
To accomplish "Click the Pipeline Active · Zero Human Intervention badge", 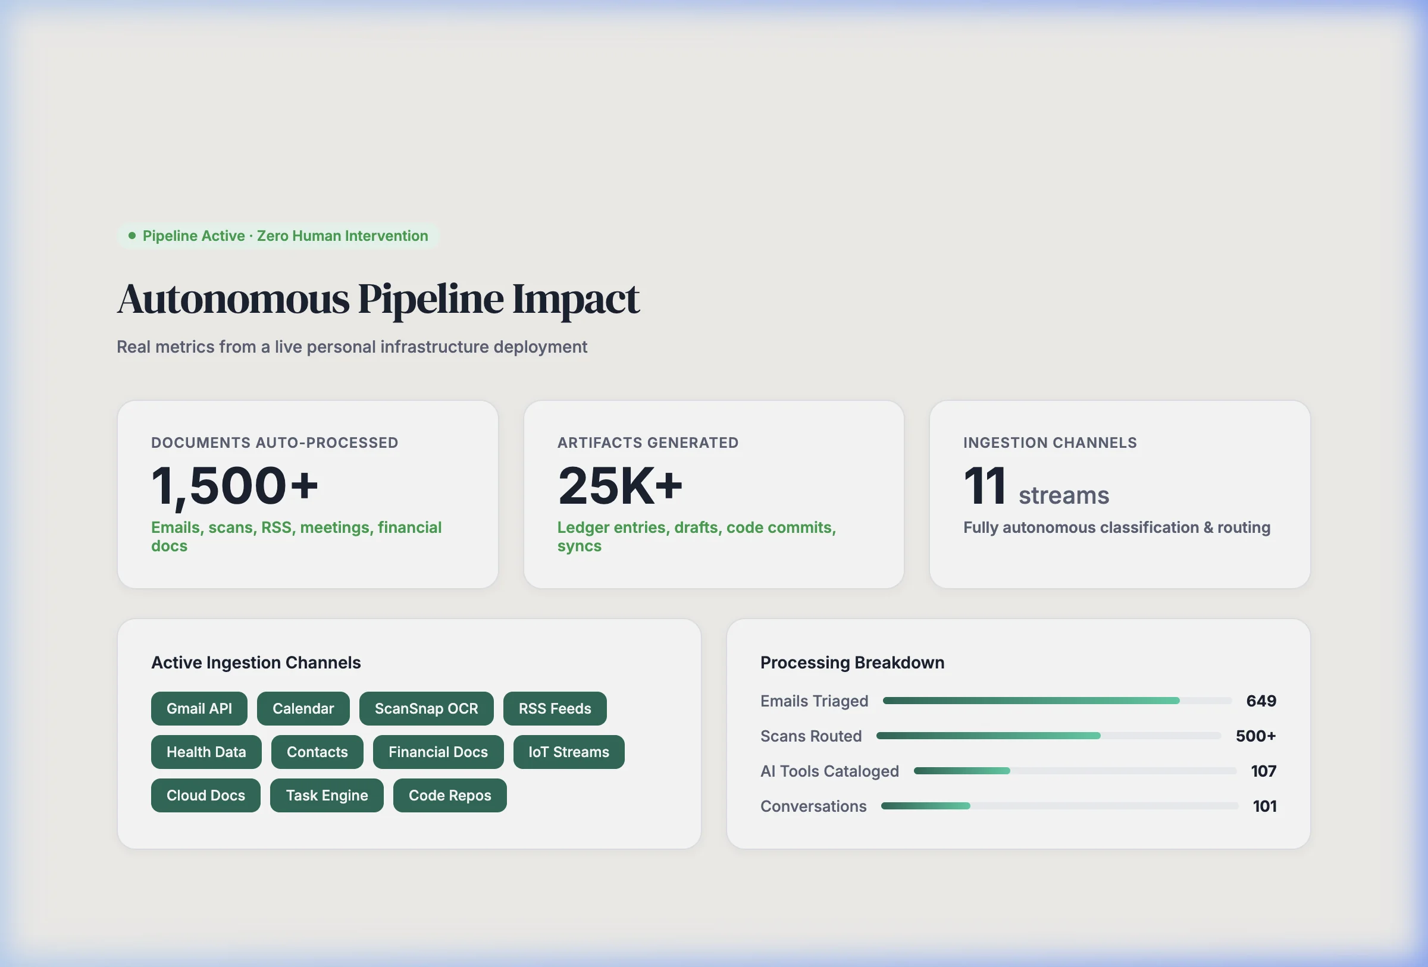I will coord(277,235).
